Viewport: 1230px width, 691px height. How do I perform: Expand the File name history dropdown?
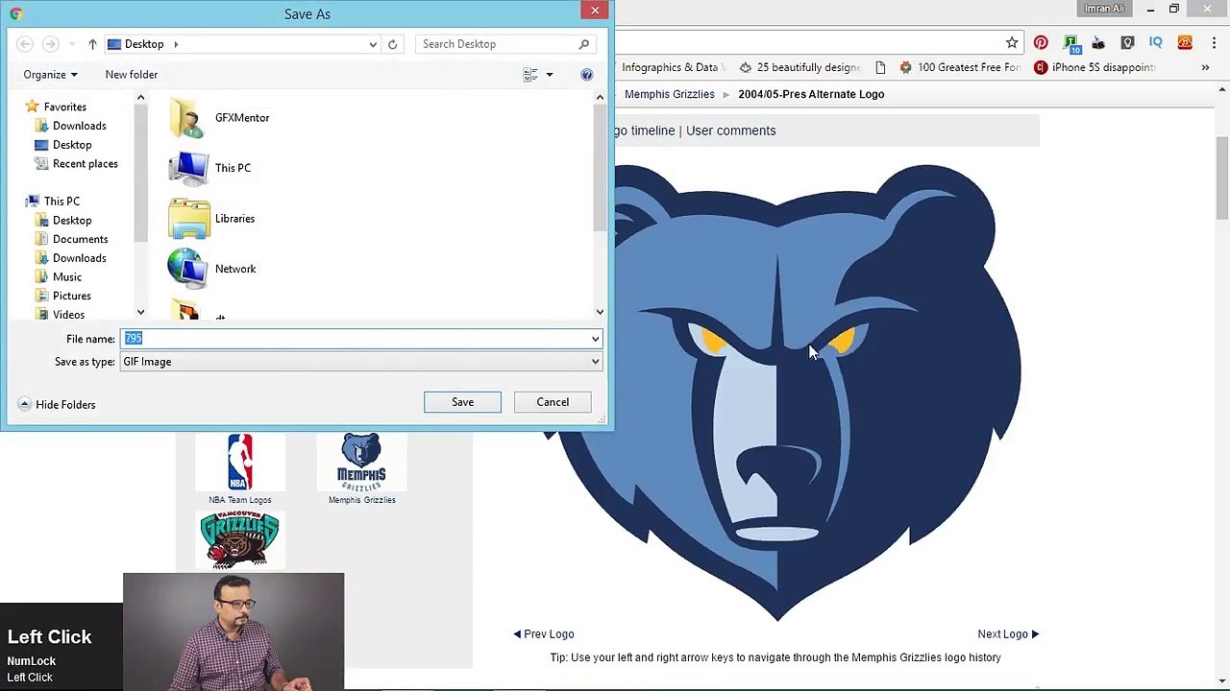click(x=595, y=339)
